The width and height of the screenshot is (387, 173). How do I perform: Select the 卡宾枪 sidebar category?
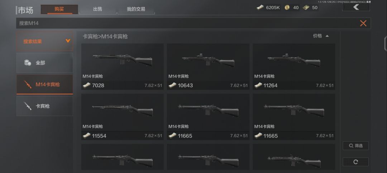click(x=45, y=106)
